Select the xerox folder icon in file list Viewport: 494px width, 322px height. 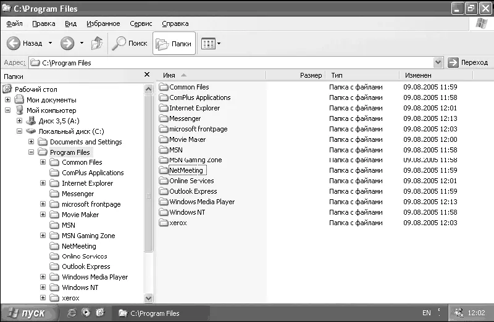tap(164, 223)
